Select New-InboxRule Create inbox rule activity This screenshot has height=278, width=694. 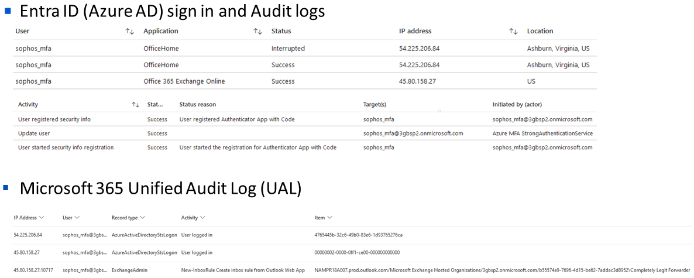pyautogui.click(x=242, y=270)
